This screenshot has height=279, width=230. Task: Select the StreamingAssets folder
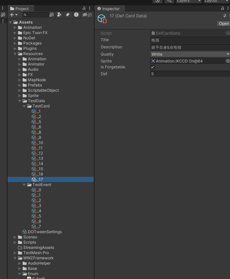point(36,248)
